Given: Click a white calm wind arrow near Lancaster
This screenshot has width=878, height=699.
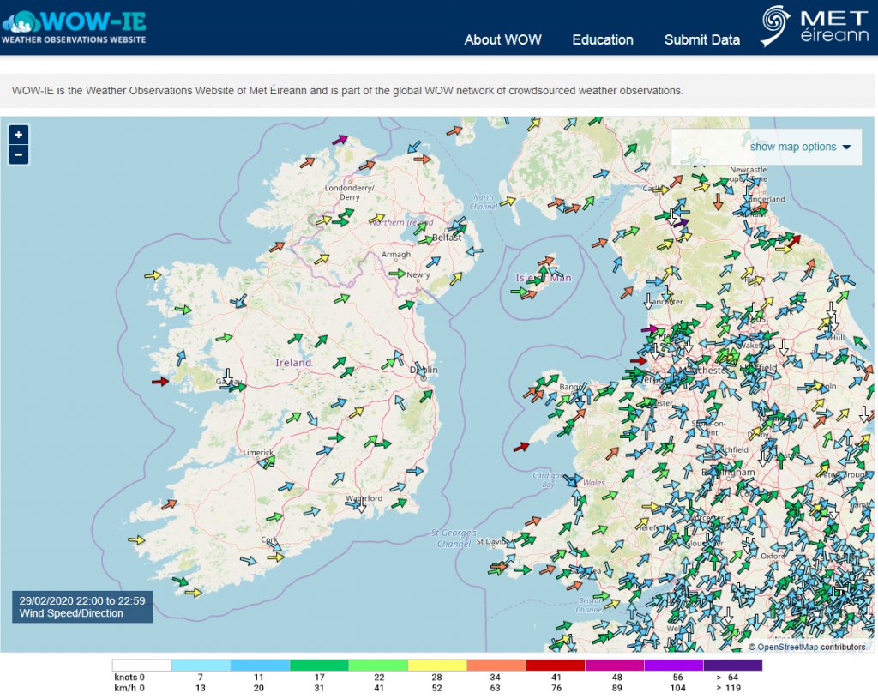Looking at the screenshot, I should [x=647, y=300].
